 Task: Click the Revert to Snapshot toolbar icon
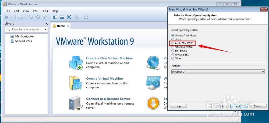(38, 17)
